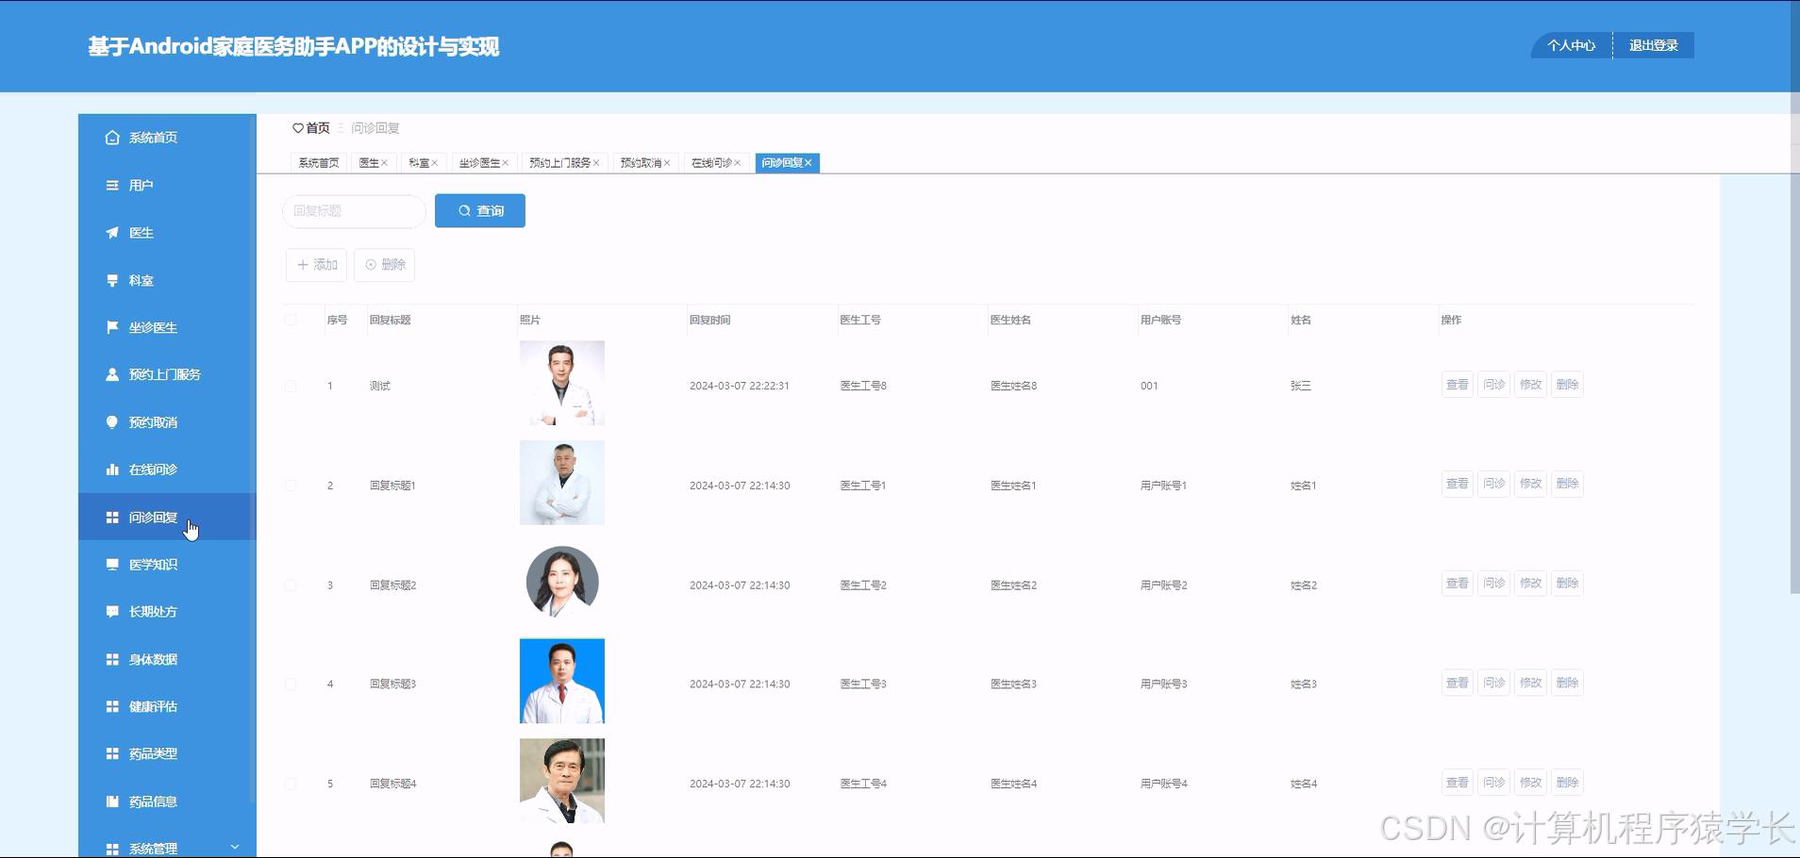Click the 修改 button for row 测试

pos(1531,385)
